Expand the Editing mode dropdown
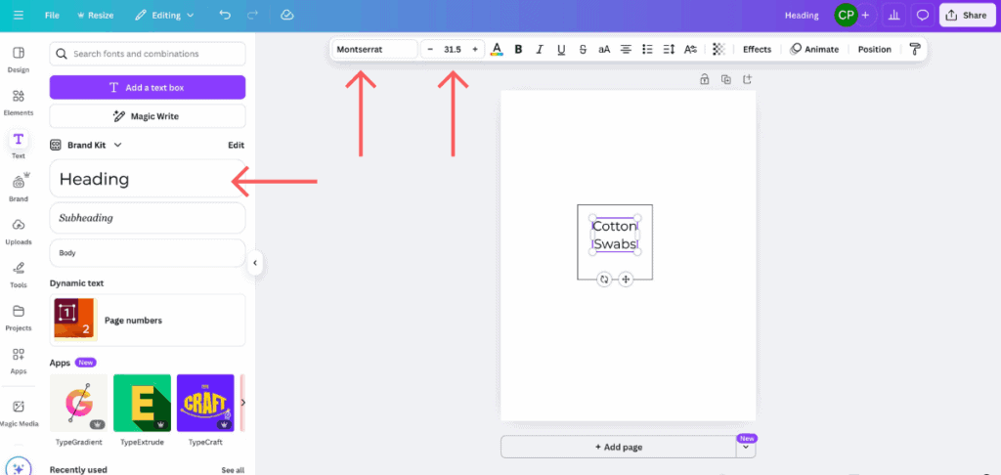Image resolution: width=1001 pixels, height=475 pixels. click(164, 16)
